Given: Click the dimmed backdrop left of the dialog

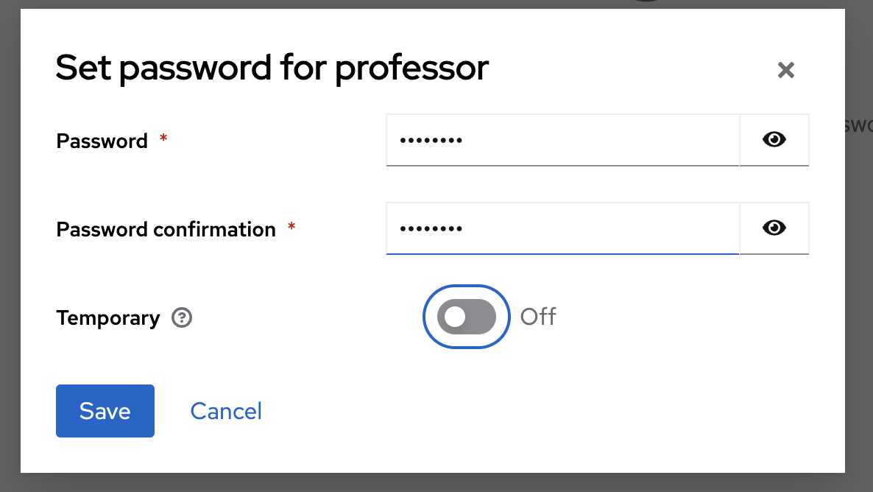Looking at the screenshot, I should click(10, 246).
